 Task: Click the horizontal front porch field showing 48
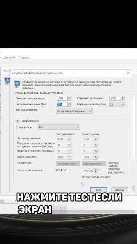(x=62, y=145)
